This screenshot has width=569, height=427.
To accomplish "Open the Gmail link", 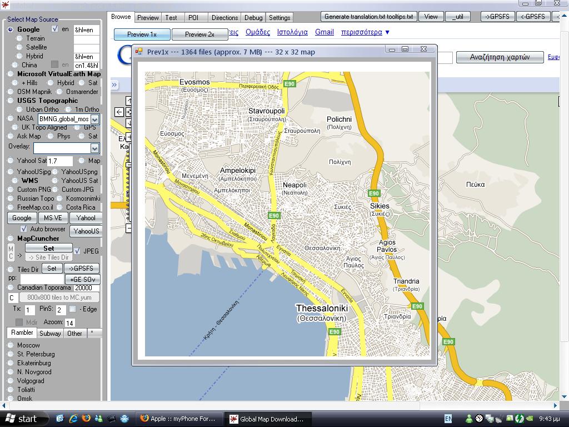I will [x=324, y=32].
